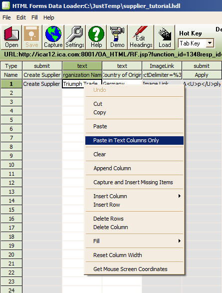Click the text type header above Country of Origin

(x=122, y=66)
